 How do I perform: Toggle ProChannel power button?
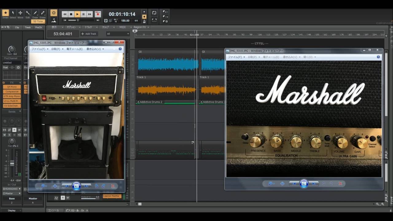(18, 67)
